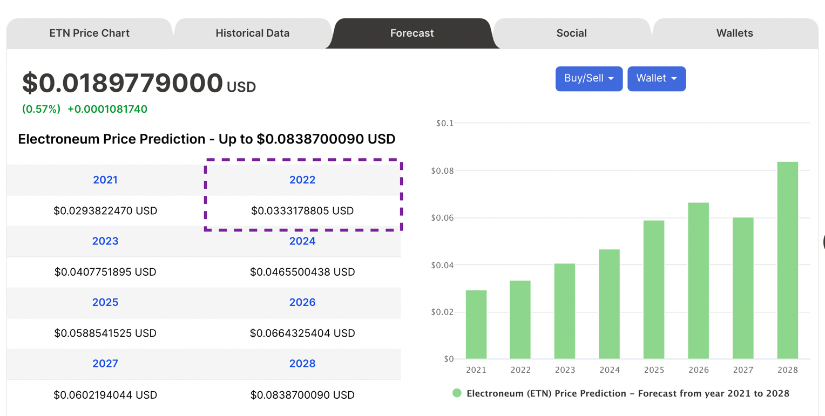The image size is (825, 416).
Task: Select the $0.0333178805 USD prediction value
Action: 302,210
